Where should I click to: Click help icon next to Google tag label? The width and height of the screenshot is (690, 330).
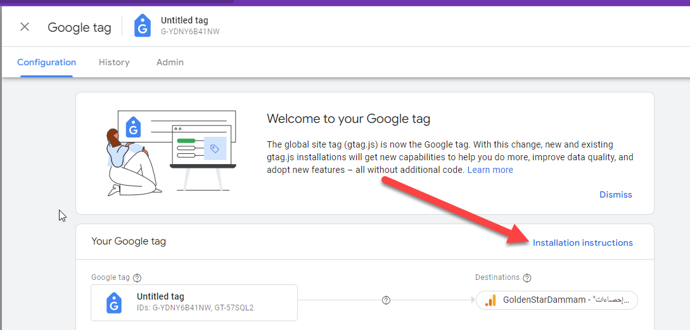137,278
